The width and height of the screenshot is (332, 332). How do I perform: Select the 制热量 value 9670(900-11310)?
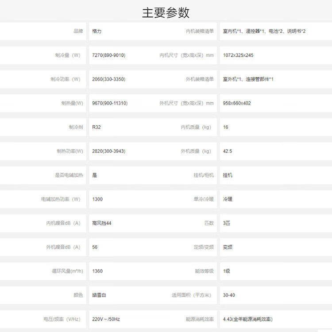coord(110,103)
